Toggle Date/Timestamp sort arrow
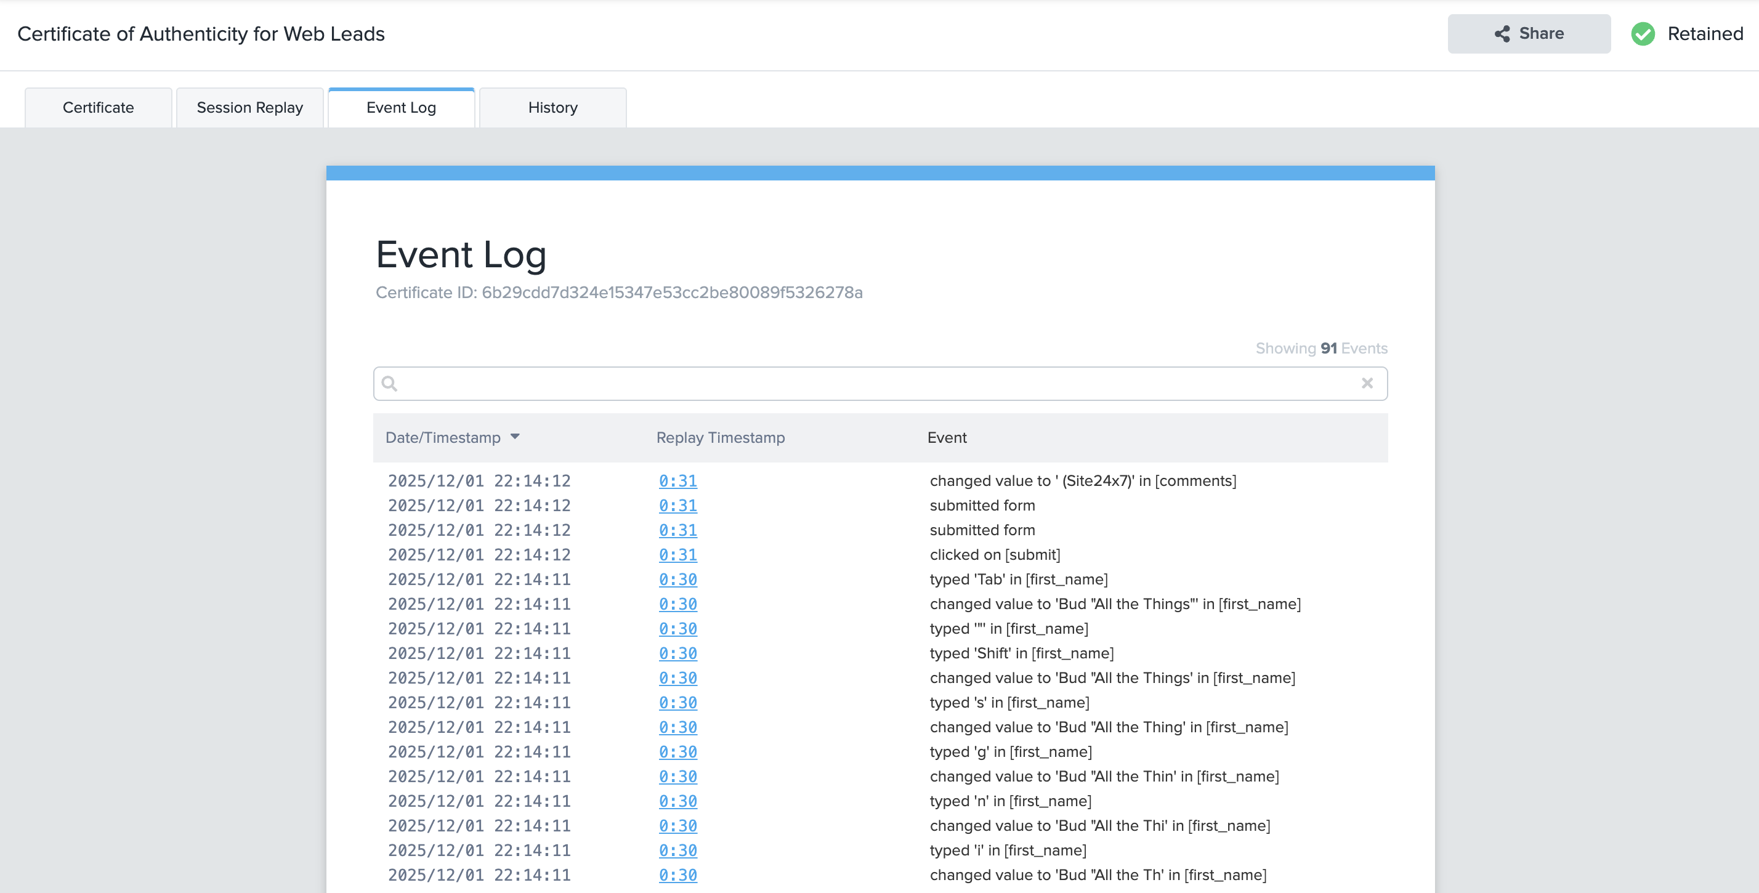The width and height of the screenshot is (1759, 893). point(515,437)
